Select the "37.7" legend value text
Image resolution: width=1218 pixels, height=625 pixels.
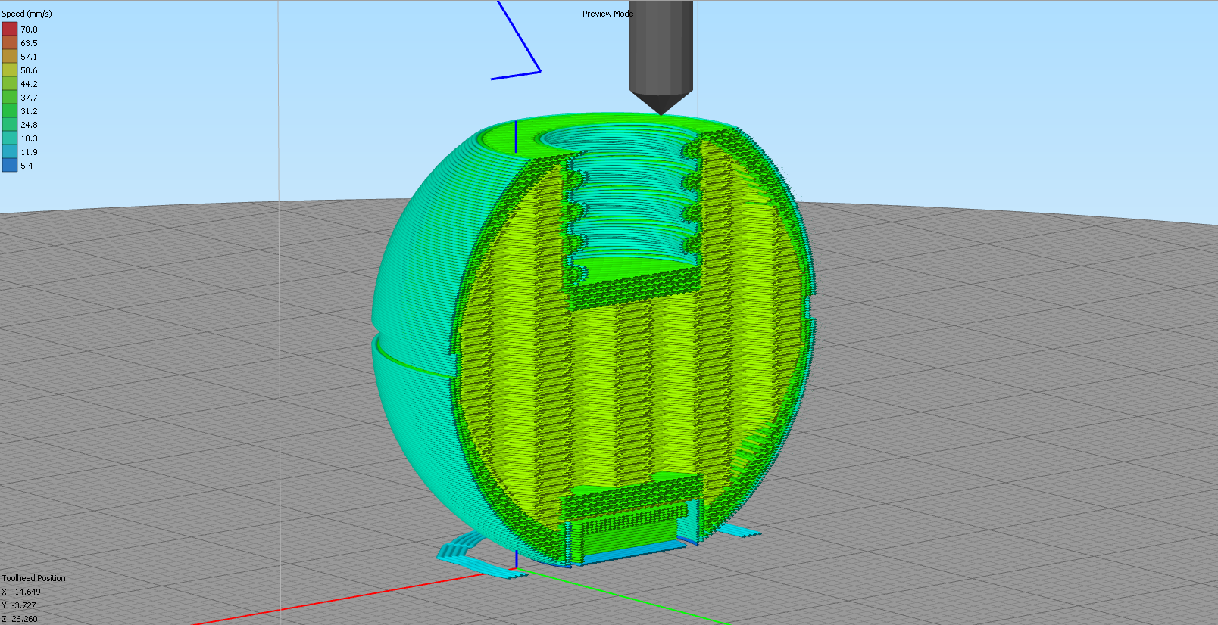tap(29, 98)
